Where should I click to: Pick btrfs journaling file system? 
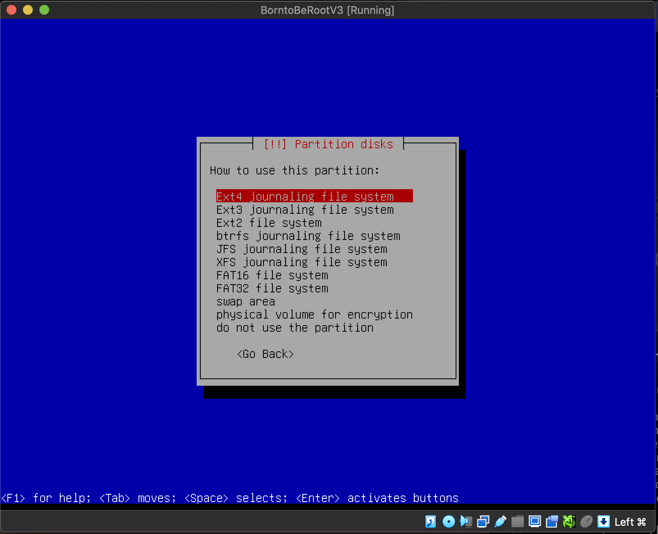(x=308, y=236)
